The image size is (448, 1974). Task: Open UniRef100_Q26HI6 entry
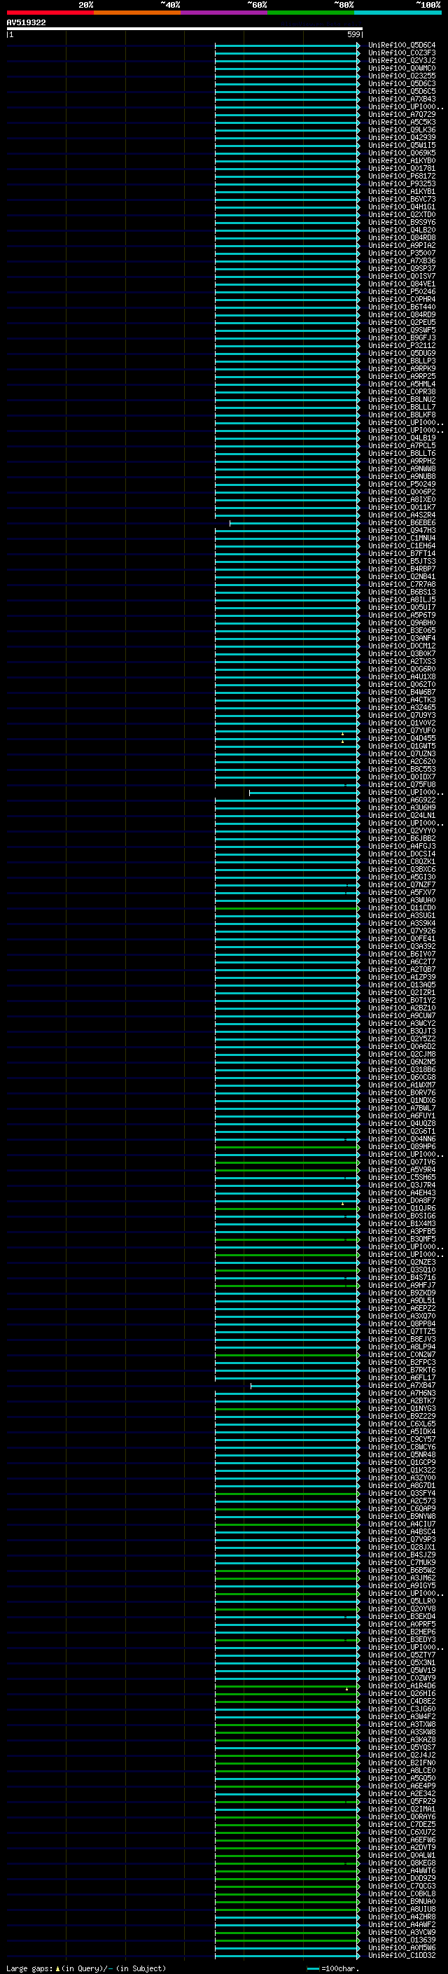click(401, 1693)
